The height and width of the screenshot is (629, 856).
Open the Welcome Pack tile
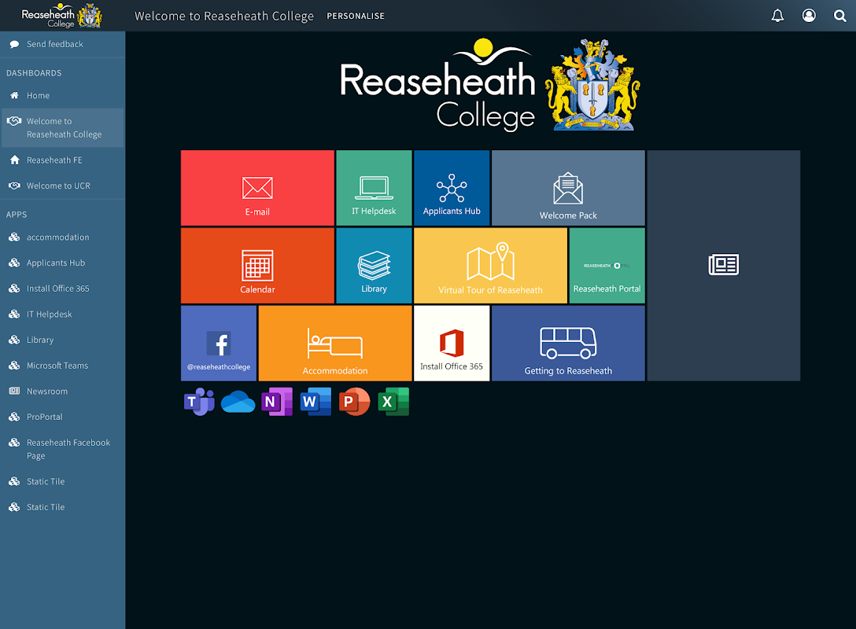pos(568,188)
